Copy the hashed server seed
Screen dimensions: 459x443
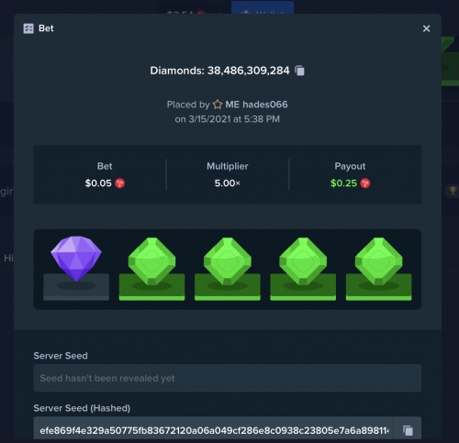coord(408,430)
